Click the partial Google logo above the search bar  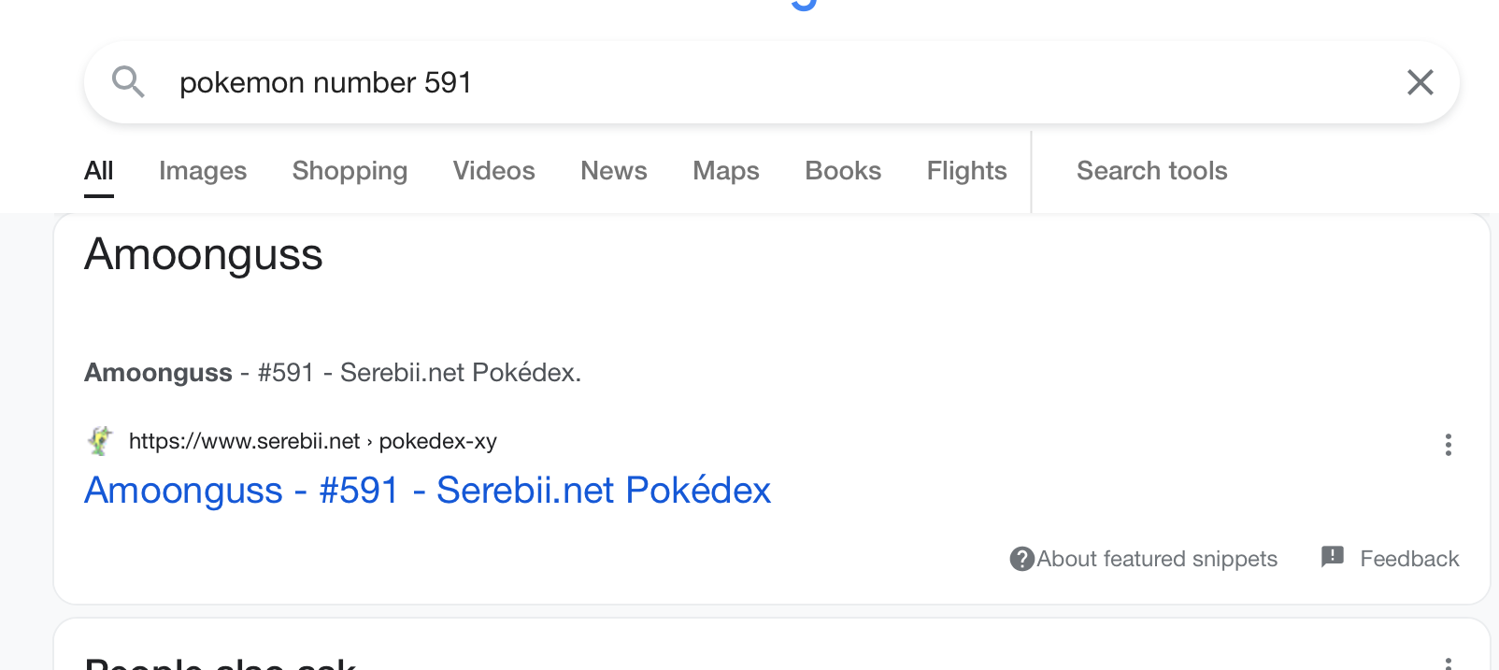tap(804, 5)
